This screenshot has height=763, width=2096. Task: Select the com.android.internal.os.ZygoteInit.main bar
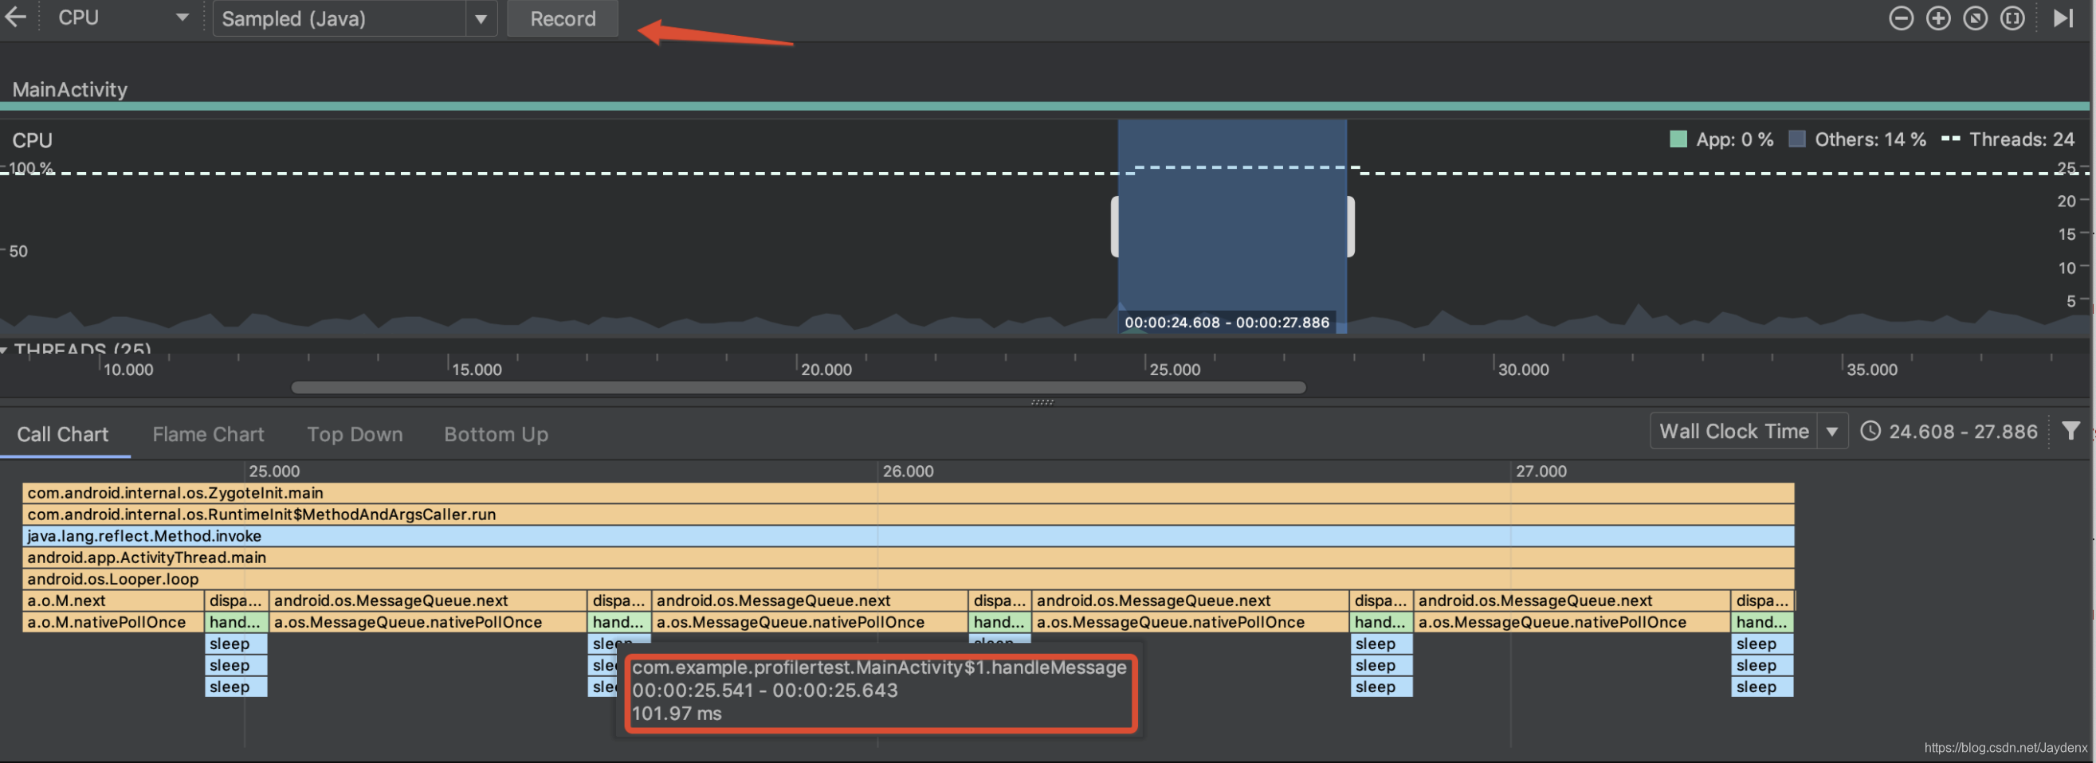[908, 493]
